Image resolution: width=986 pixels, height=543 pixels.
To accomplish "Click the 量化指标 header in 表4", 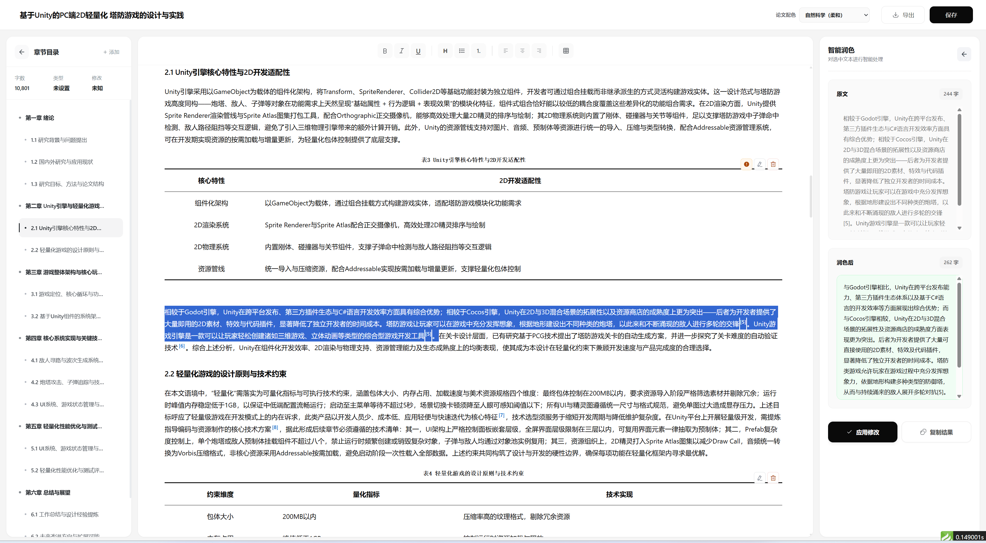I will click(x=366, y=494).
